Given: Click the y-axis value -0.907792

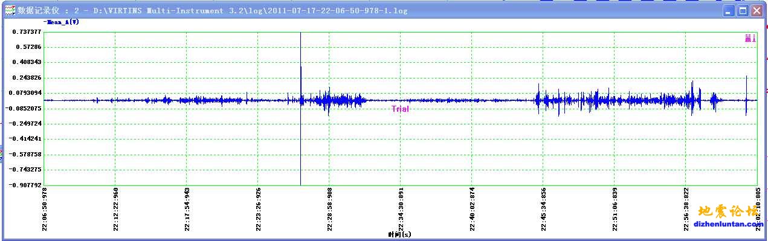Looking at the screenshot, I should pos(26,185).
